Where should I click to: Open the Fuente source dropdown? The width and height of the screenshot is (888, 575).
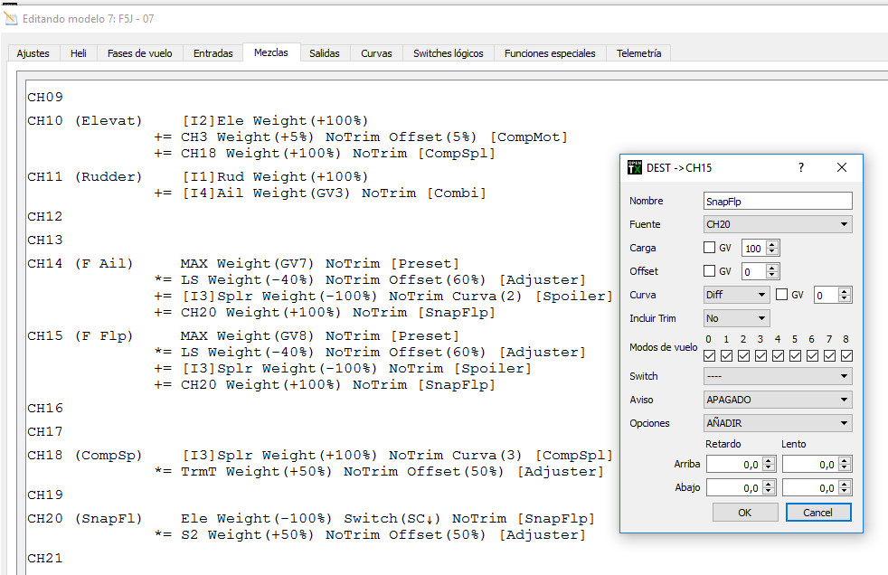778,224
